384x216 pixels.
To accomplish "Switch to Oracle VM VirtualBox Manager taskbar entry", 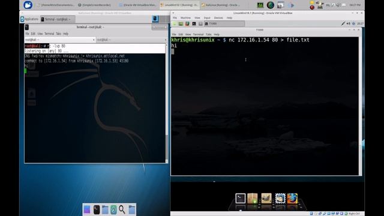I will (x=137, y=5).
